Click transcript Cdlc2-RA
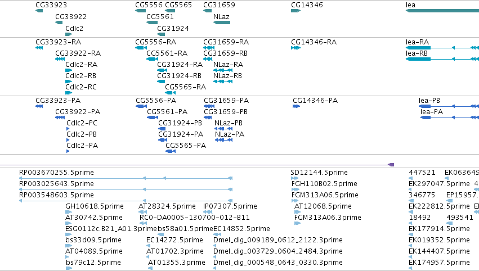479x271 pixels. [x=81, y=65]
